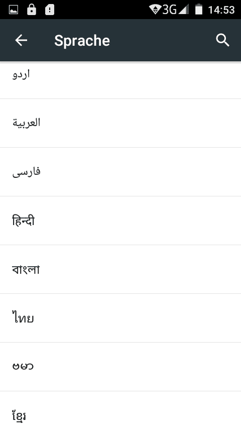The width and height of the screenshot is (241, 429).
Task: Tap the lock icon in status bar
Action: point(32,10)
